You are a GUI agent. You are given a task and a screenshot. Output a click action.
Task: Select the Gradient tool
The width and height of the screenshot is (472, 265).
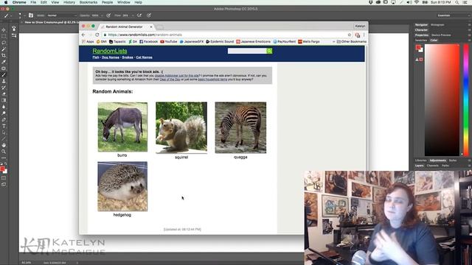coord(4,100)
